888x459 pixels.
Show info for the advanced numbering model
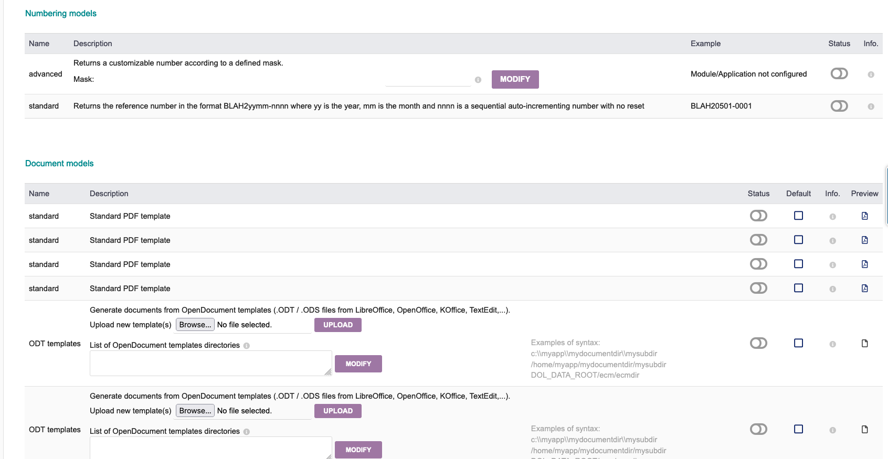tap(871, 74)
